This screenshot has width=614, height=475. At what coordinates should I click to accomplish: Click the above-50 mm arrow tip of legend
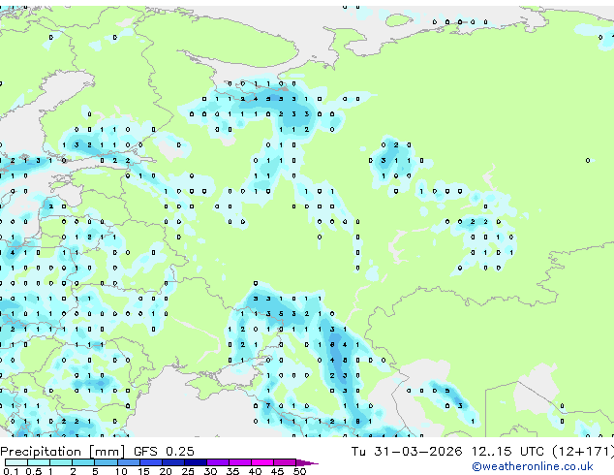coord(307,462)
